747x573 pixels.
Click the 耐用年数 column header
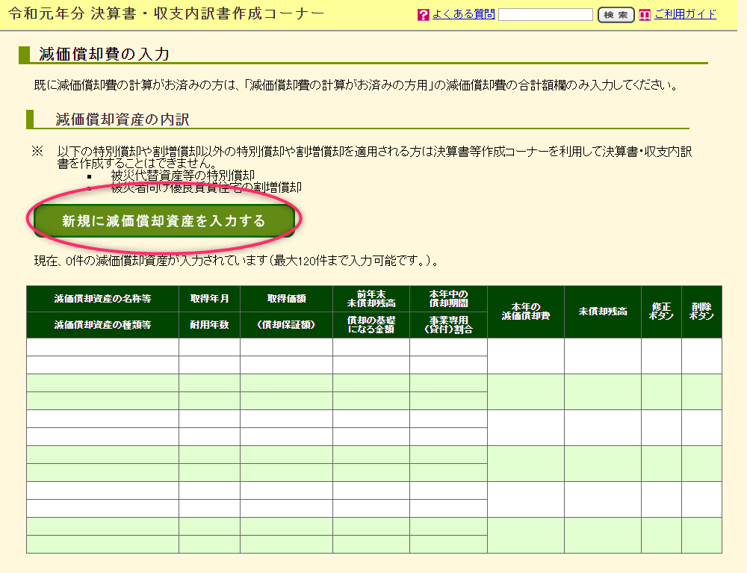[210, 325]
